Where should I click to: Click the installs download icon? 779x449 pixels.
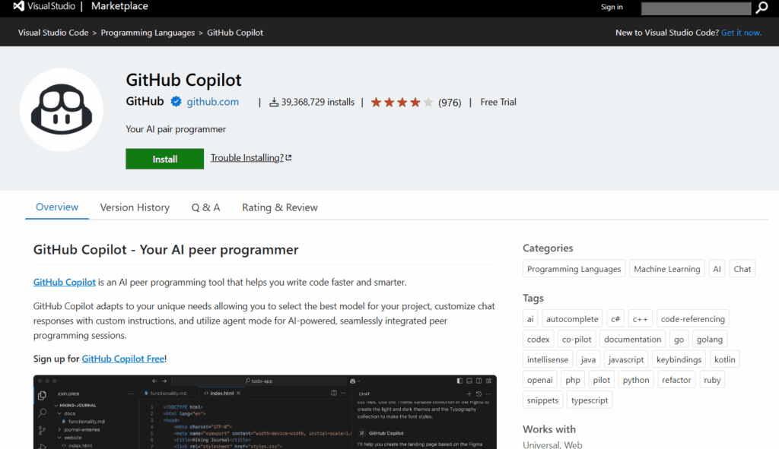tap(274, 103)
